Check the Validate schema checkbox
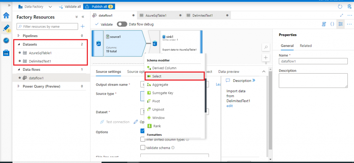The height and width of the screenshot is (163, 354). (143, 147)
